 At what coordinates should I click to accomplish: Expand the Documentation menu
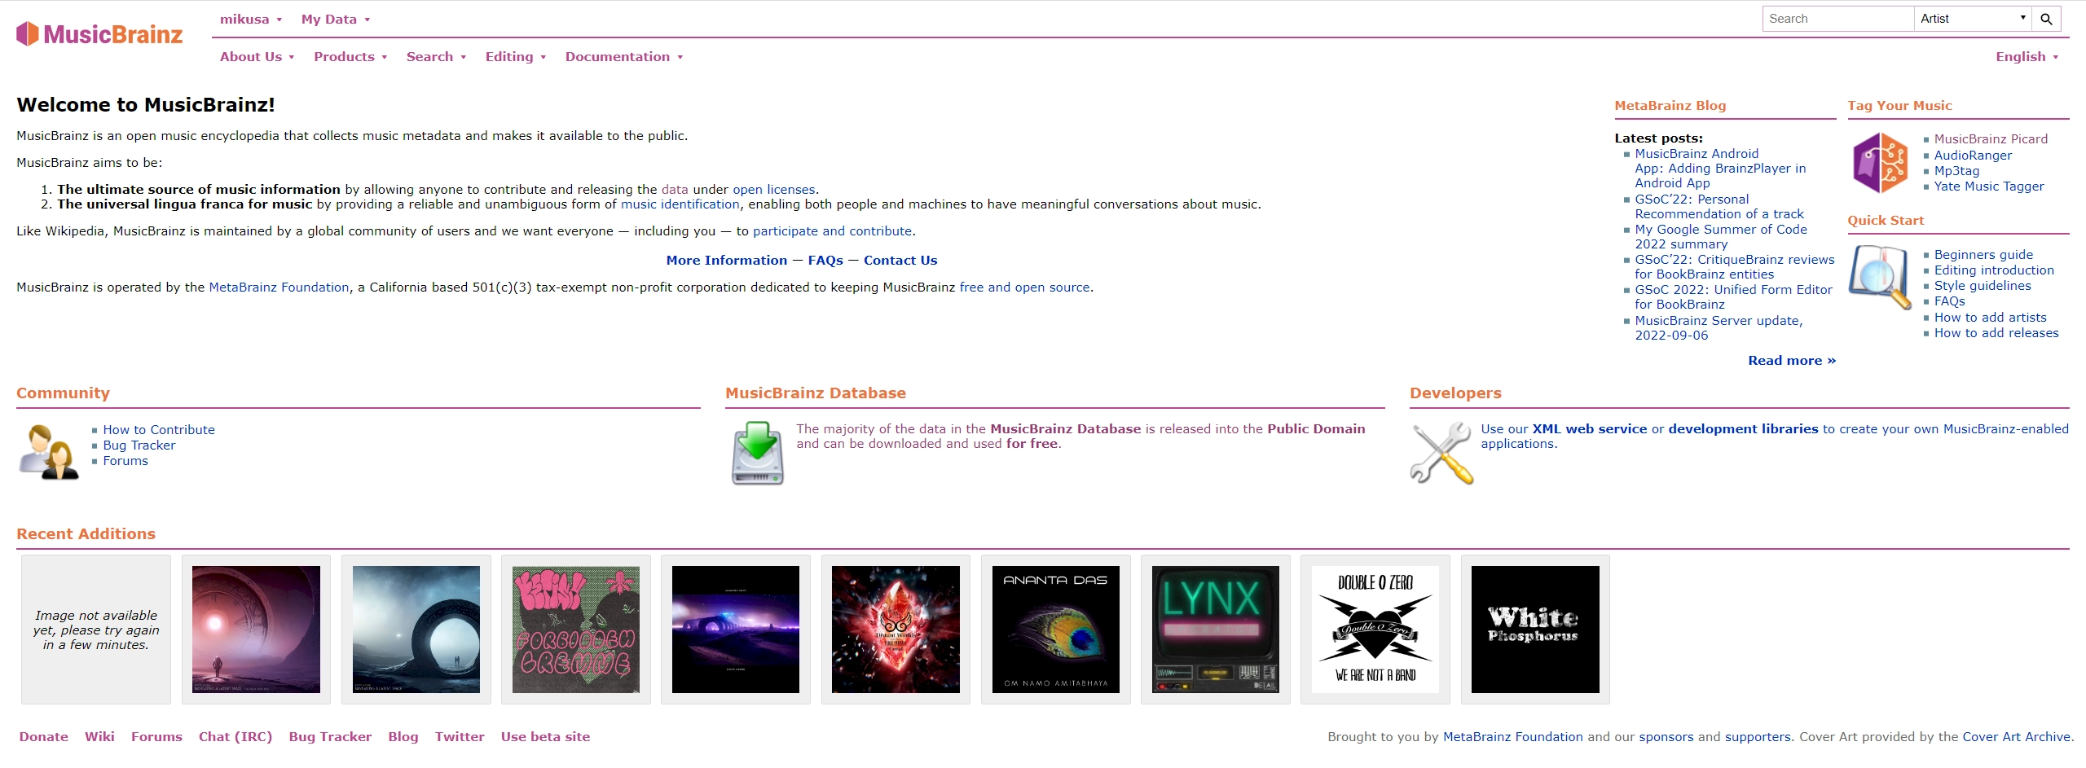[624, 56]
